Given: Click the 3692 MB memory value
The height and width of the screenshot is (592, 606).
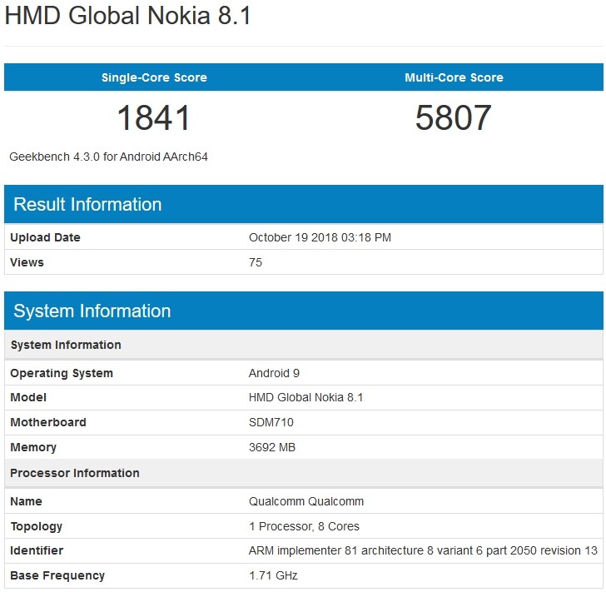Looking at the screenshot, I should coord(272,447).
